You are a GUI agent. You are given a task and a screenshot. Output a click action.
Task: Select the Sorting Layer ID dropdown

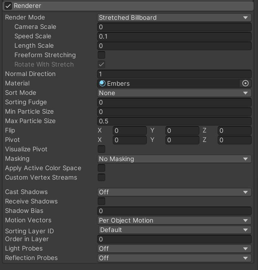coord(175,230)
